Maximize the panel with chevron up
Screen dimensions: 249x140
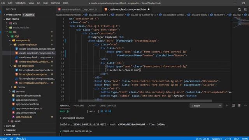[245, 105]
